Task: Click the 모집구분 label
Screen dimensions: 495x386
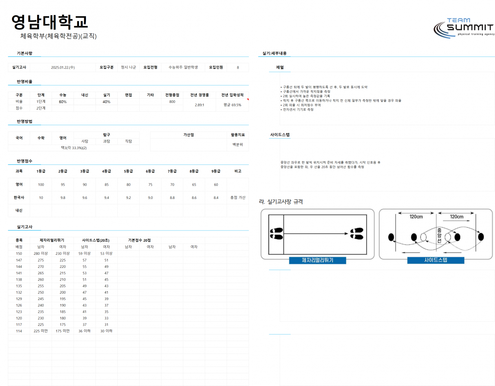Action: pyautogui.click(x=106, y=67)
